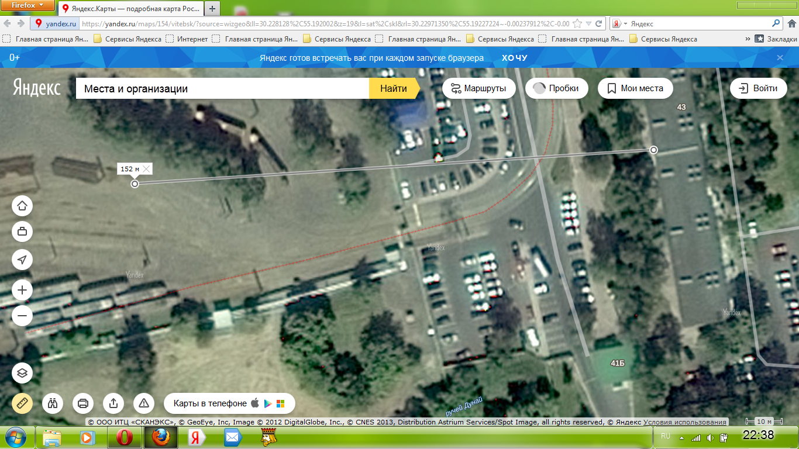Viewport: 799px width, 449px height.
Task: Click the share map icon
Action: click(x=113, y=403)
